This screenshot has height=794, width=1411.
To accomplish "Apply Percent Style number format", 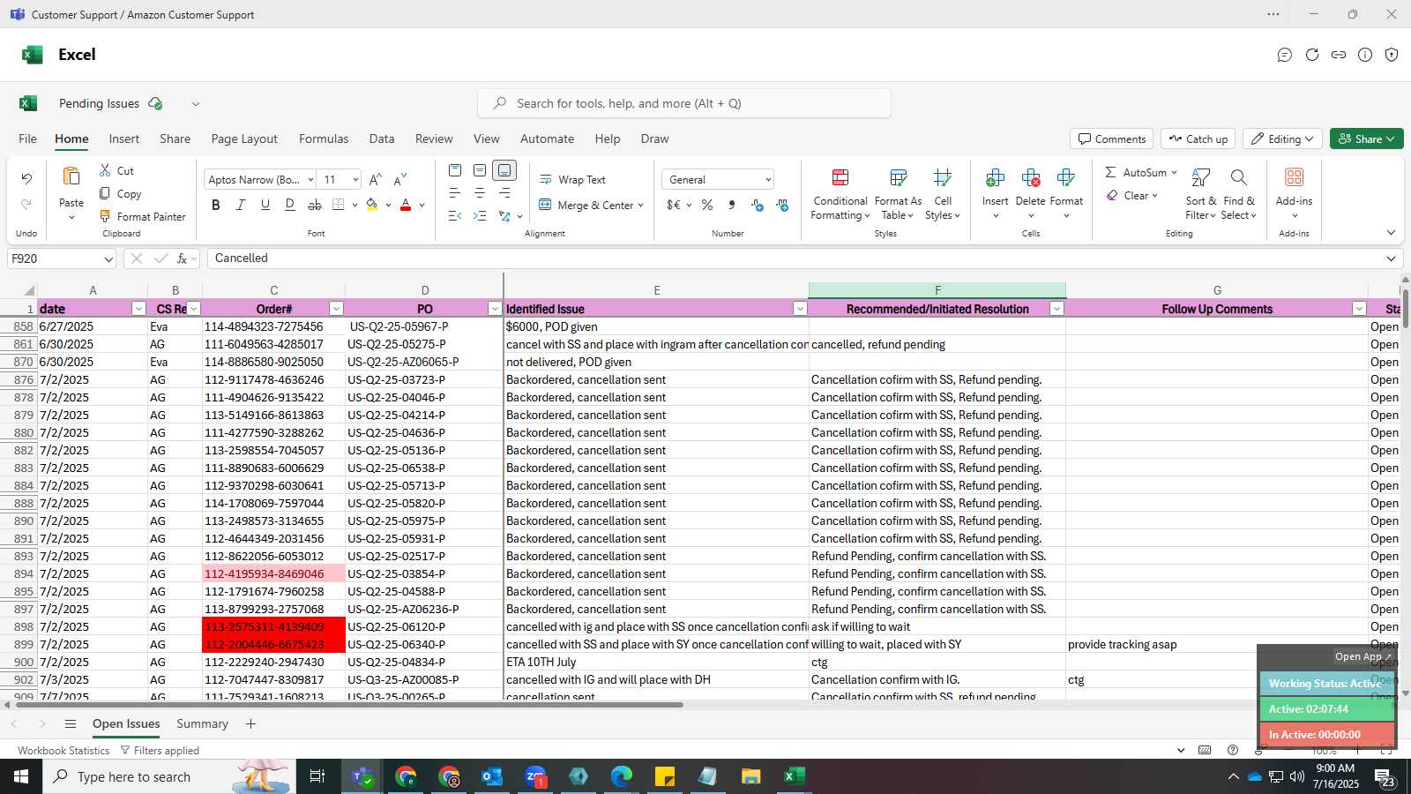I will click(707, 205).
